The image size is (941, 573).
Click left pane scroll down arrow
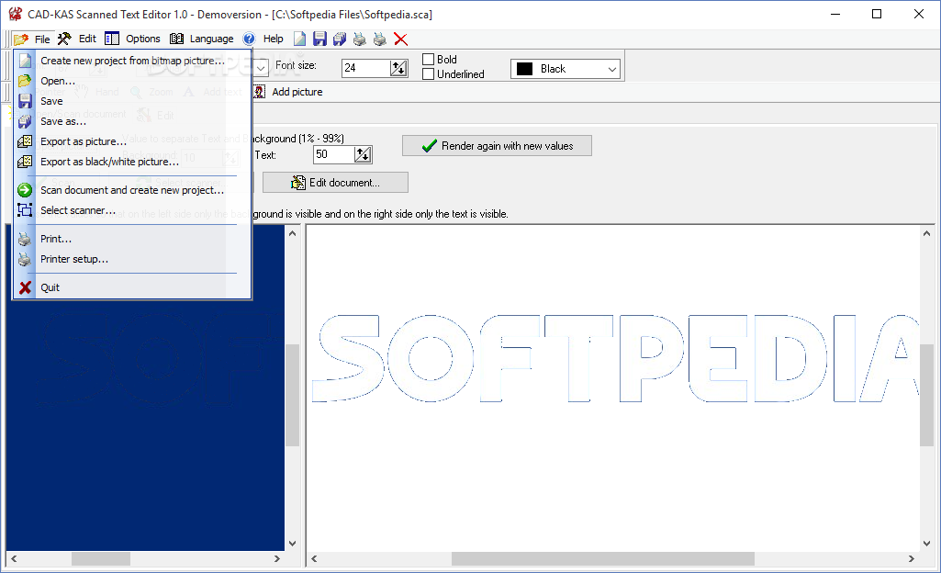292,544
